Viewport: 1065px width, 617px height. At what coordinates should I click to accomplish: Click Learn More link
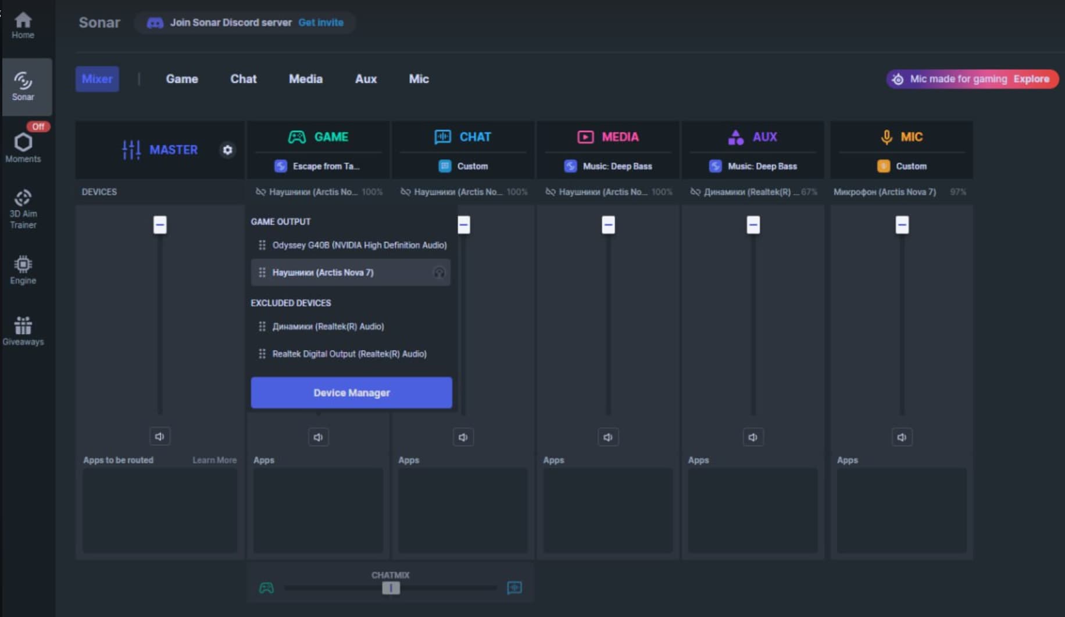click(215, 460)
